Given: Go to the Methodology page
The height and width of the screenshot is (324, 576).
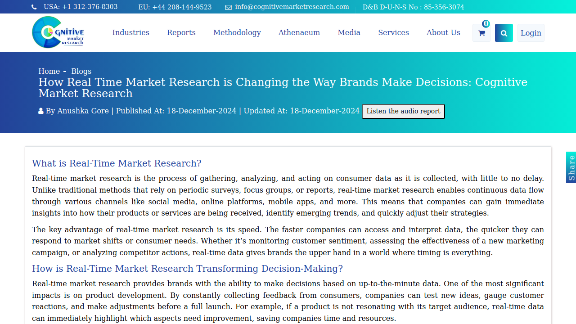Looking at the screenshot, I should [x=237, y=32].
